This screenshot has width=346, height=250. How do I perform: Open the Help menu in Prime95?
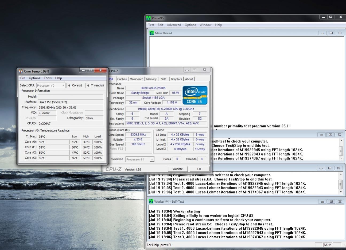point(218,25)
